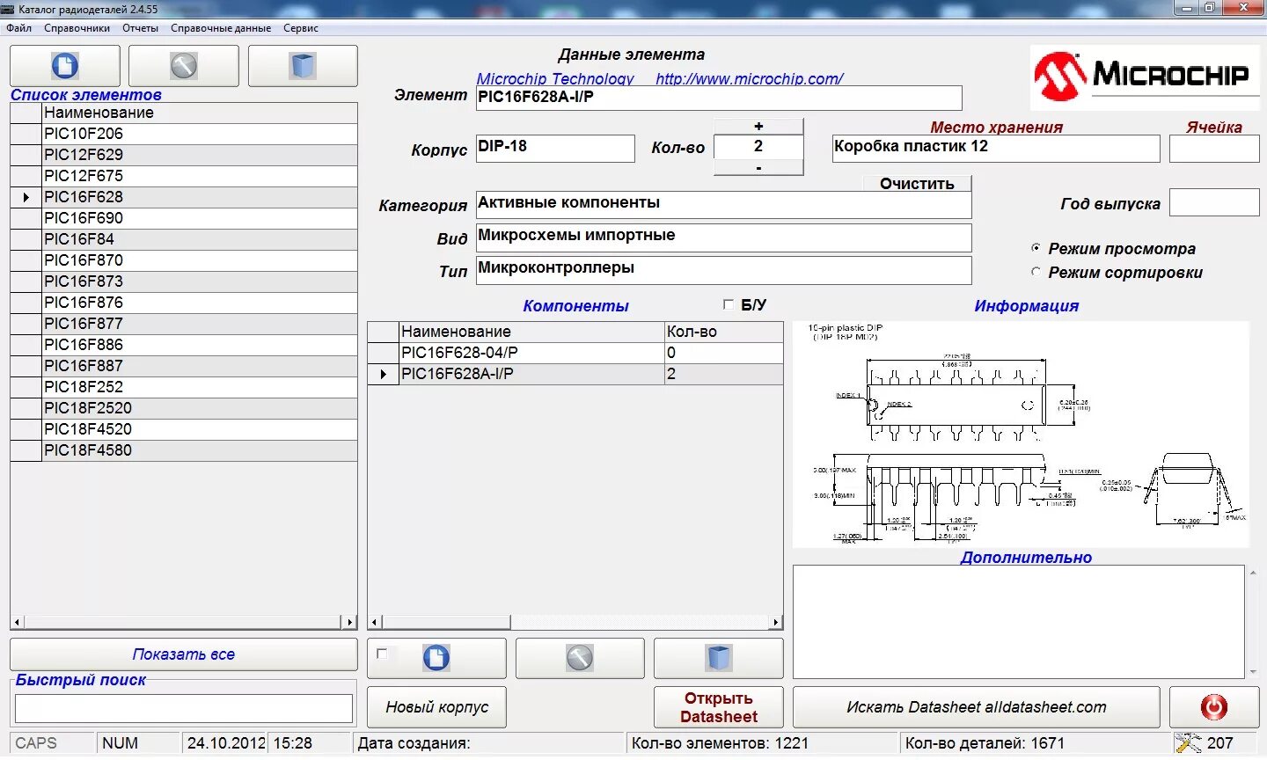Open the Справочные данные menu
The height and width of the screenshot is (760, 1267).
tap(221, 28)
